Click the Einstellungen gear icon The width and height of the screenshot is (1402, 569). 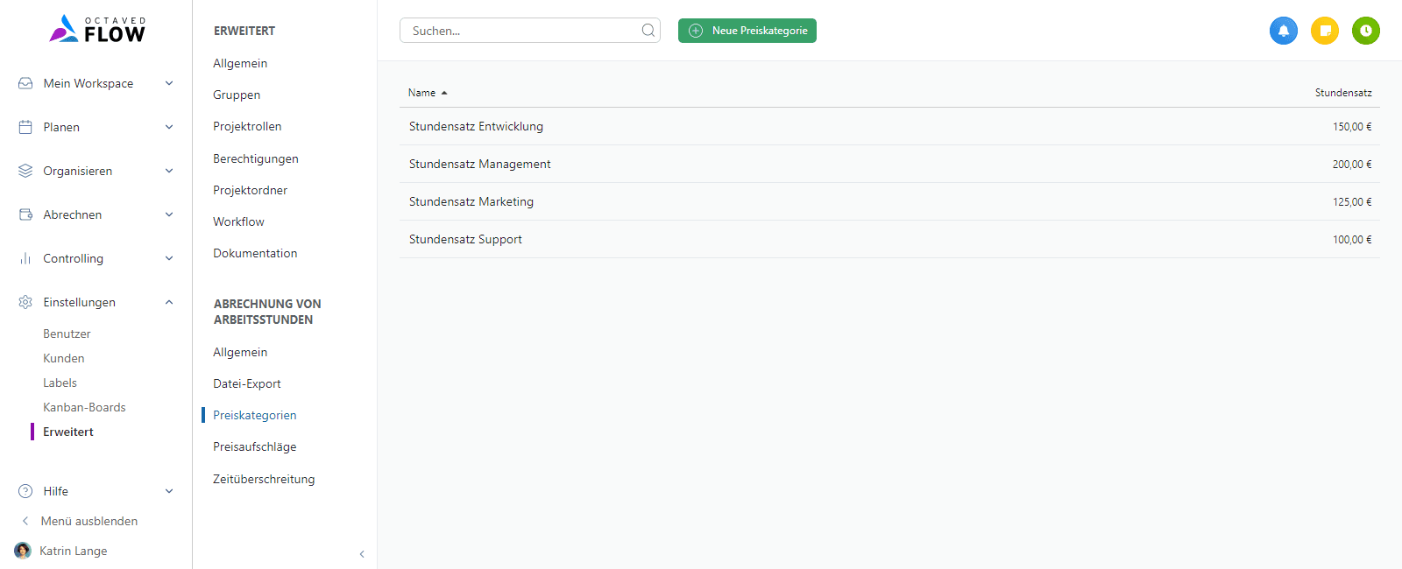[25, 302]
